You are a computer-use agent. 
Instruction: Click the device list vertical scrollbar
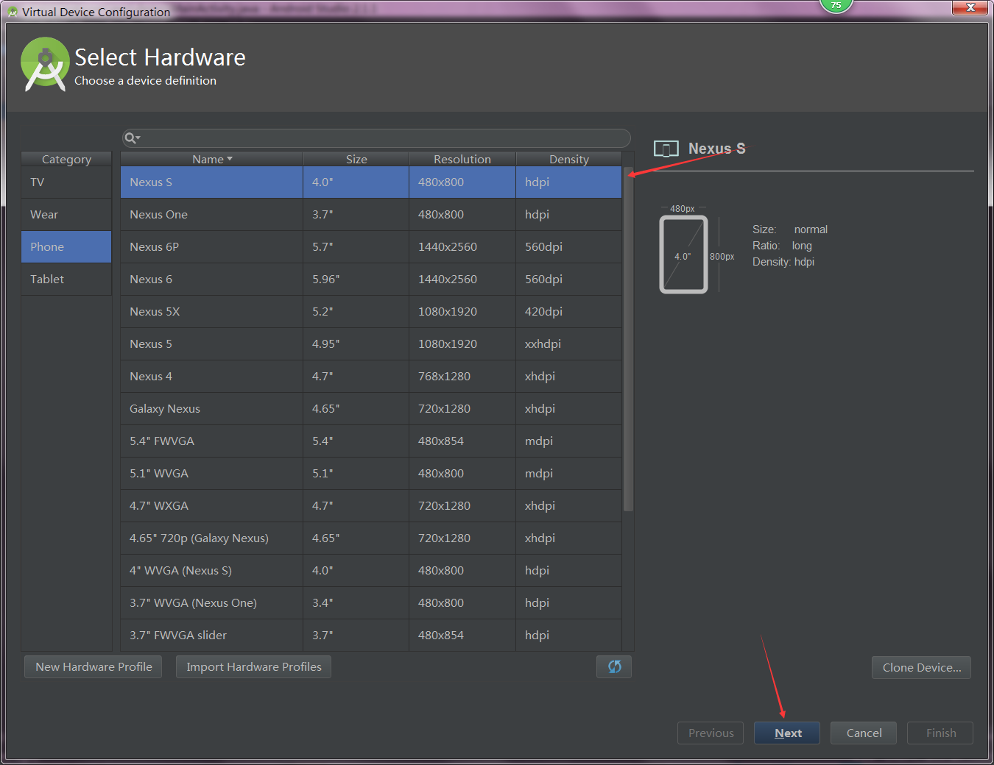pos(628,340)
